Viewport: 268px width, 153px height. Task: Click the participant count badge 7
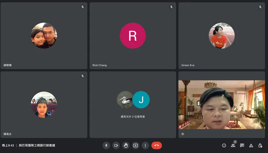point(235,142)
